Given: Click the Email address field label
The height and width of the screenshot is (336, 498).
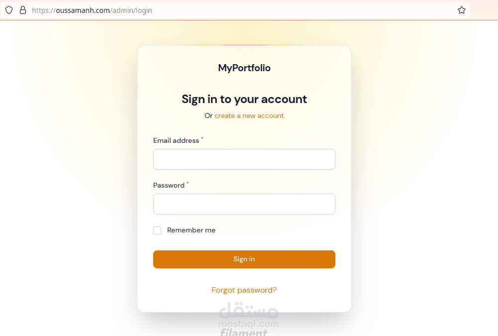Looking at the screenshot, I should 176,141.
